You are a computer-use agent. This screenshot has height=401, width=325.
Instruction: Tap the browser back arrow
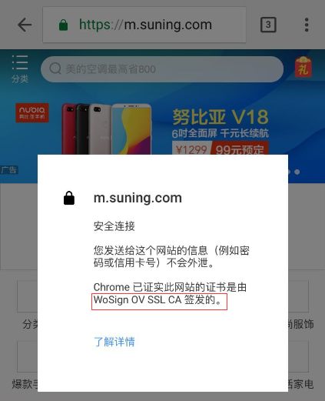25,25
